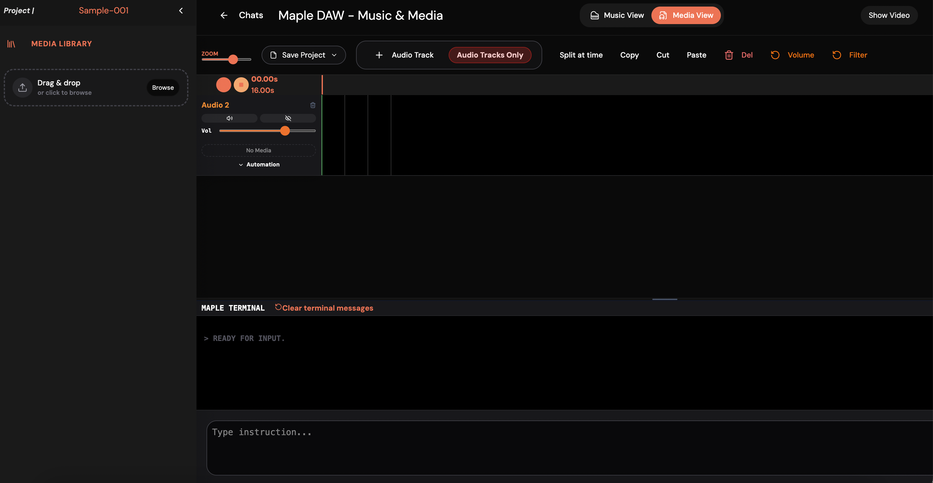Screen dimensions: 933x483
Task: Open the Media Library panel icon
Action: (x=11, y=43)
